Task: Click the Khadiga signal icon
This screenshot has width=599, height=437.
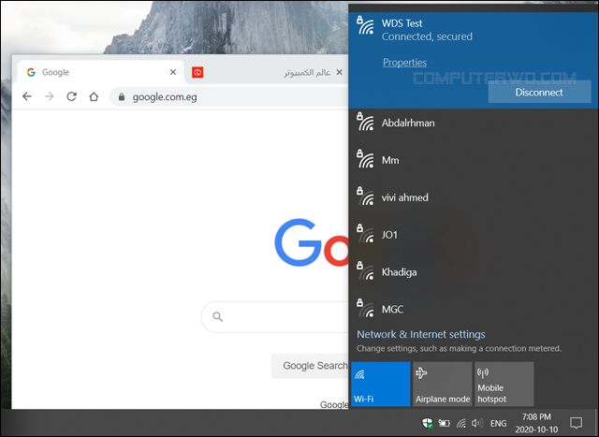Action: (x=365, y=271)
